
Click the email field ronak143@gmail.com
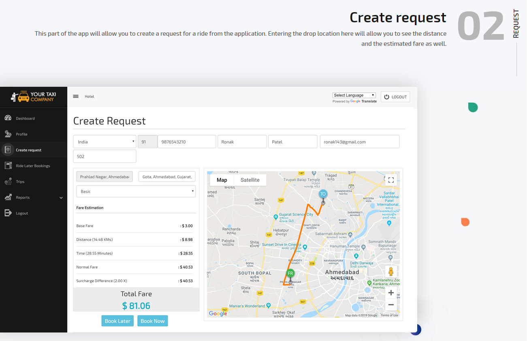pos(360,142)
